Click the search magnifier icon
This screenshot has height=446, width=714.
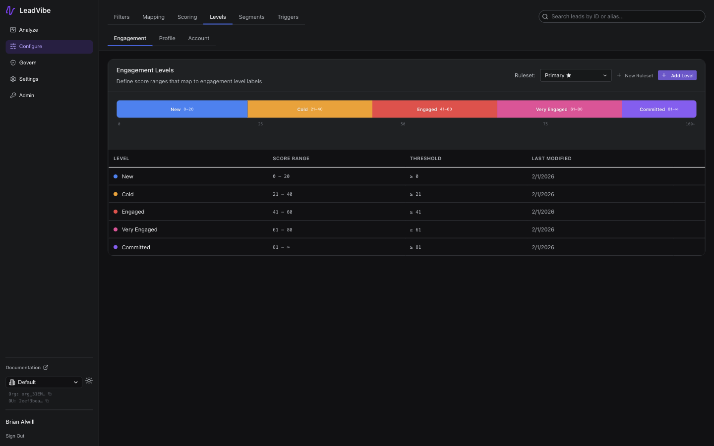pyautogui.click(x=545, y=16)
